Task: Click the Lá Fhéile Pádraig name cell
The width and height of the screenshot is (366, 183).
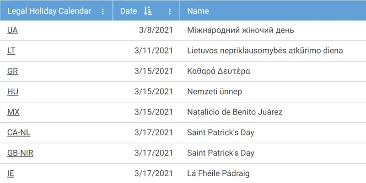Action: [218, 173]
